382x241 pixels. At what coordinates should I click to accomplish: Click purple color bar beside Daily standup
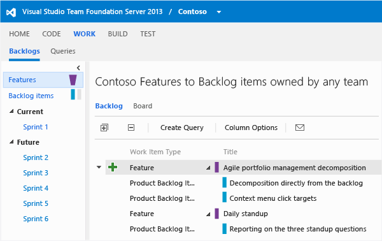[x=216, y=214]
